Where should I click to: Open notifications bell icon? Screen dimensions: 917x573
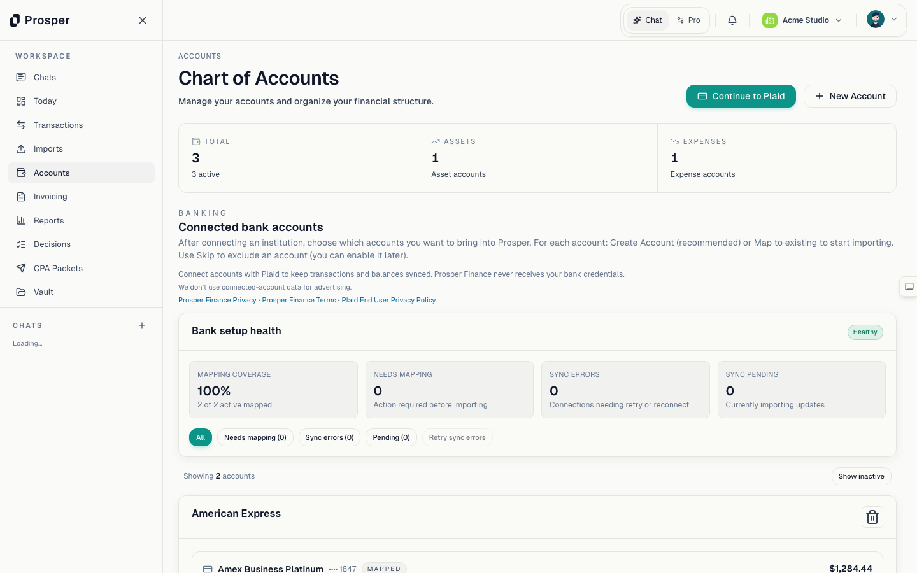732,20
